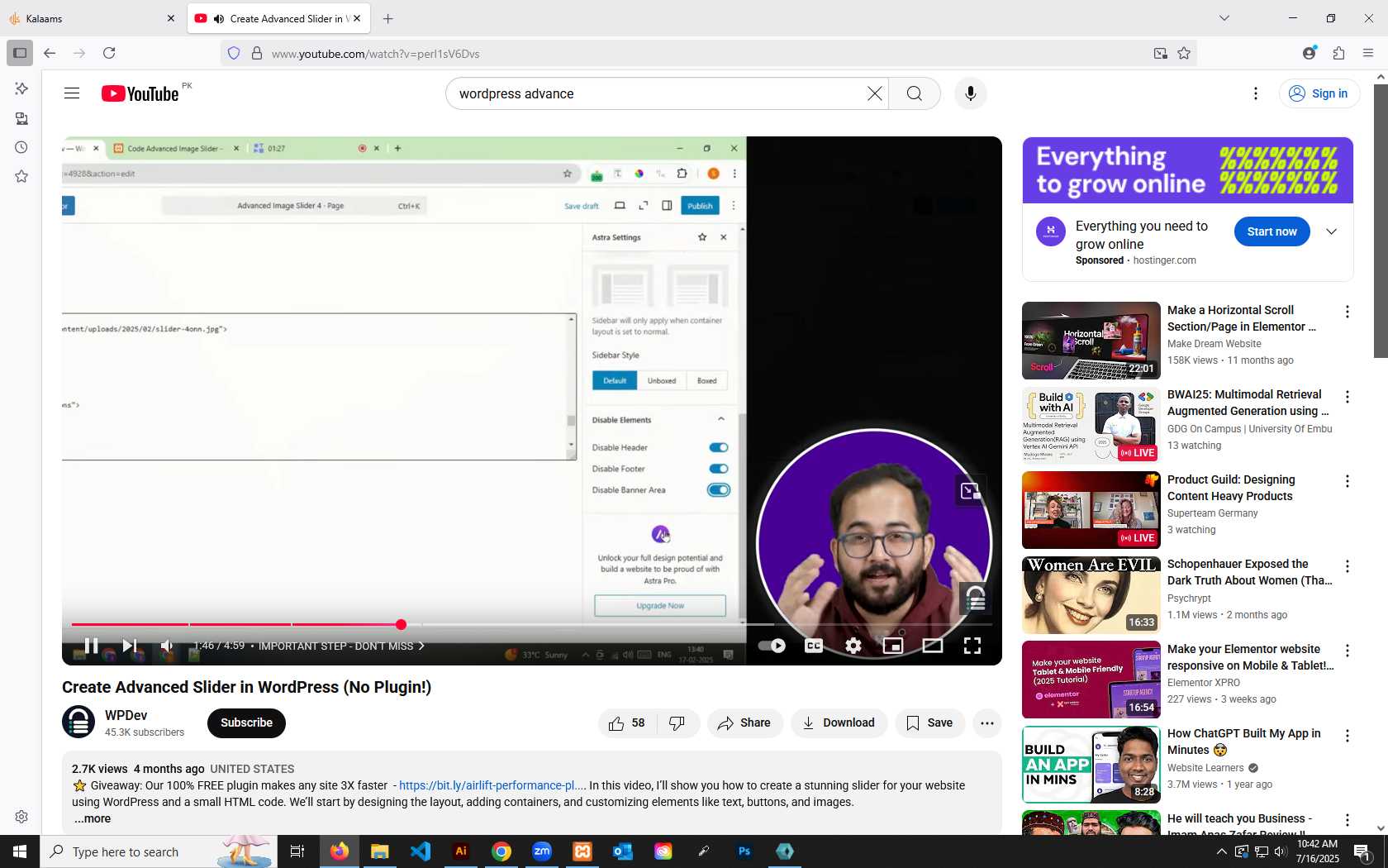
Task: Toggle autoplay switch in player
Action: tap(772, 646)
